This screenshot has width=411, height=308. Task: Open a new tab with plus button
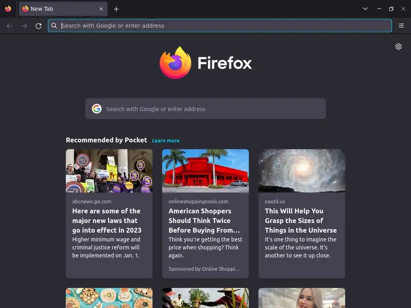(x=116, y=9)
